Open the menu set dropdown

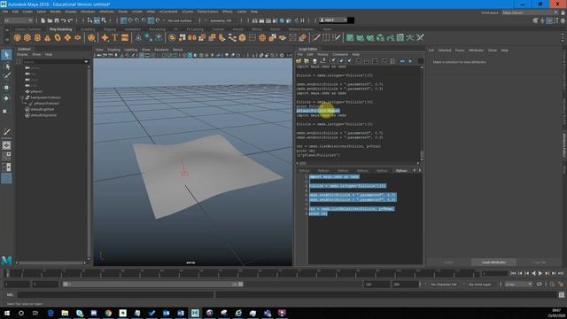18,20
